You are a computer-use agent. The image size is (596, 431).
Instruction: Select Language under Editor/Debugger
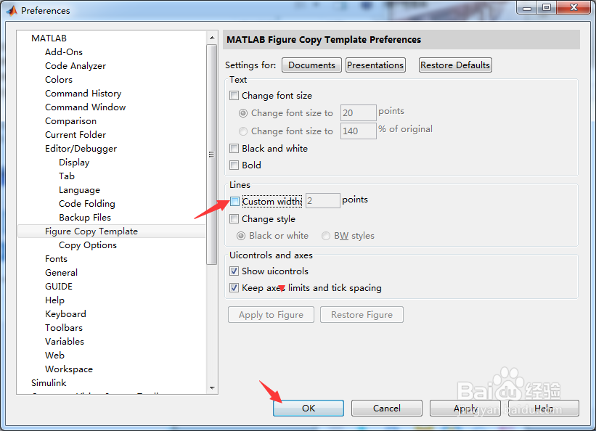pos(79,190)
